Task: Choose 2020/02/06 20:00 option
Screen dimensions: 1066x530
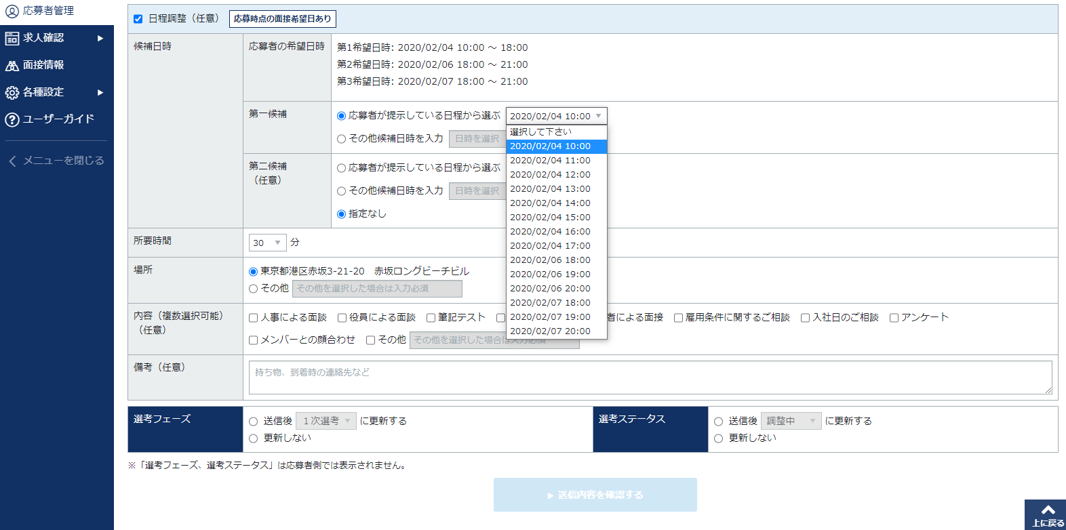Action: coord(557,289)
